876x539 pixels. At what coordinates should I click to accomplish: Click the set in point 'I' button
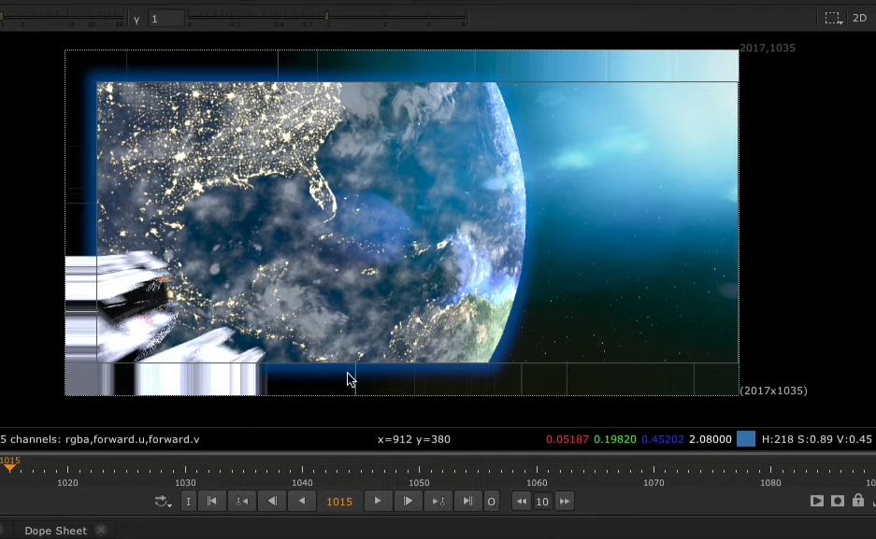(188, 502)
